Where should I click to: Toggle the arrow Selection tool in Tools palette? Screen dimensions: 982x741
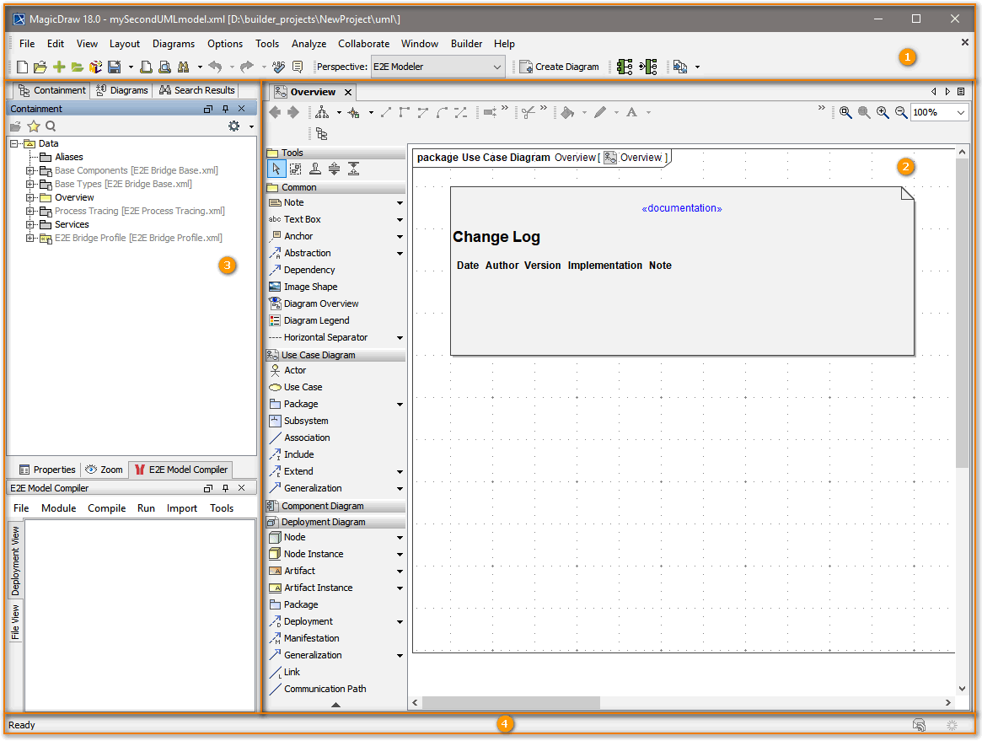[x=276, y=169]
